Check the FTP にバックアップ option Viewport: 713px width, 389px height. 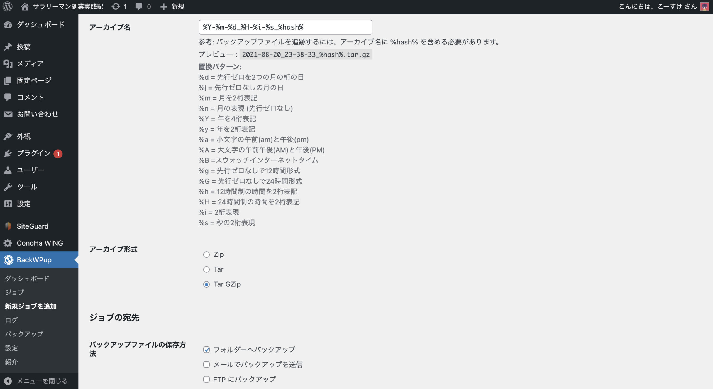[x=206, y=379]
